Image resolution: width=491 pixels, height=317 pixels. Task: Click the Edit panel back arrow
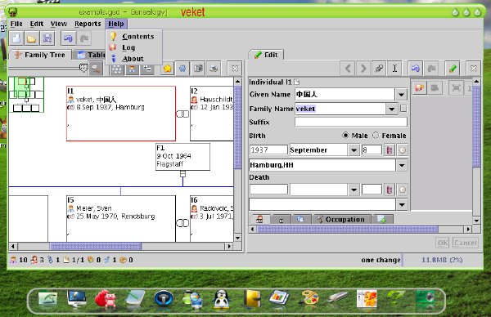pos(348,68)
